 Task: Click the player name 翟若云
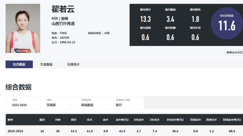pyautogui.click(x=63, y=9)
